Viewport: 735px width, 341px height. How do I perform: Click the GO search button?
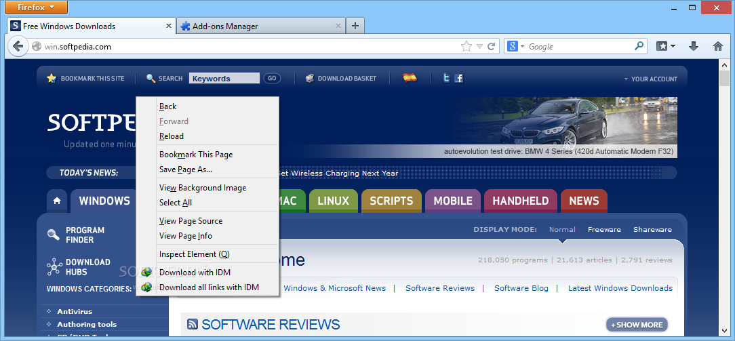point(272,78)
